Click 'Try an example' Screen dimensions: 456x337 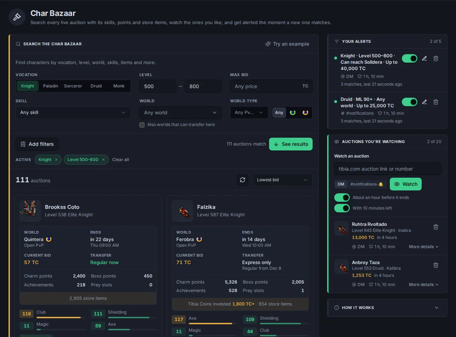tap(287, 44)
